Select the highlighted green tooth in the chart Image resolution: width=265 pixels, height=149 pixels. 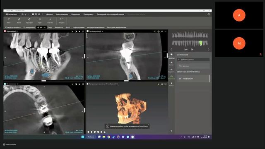200,43
